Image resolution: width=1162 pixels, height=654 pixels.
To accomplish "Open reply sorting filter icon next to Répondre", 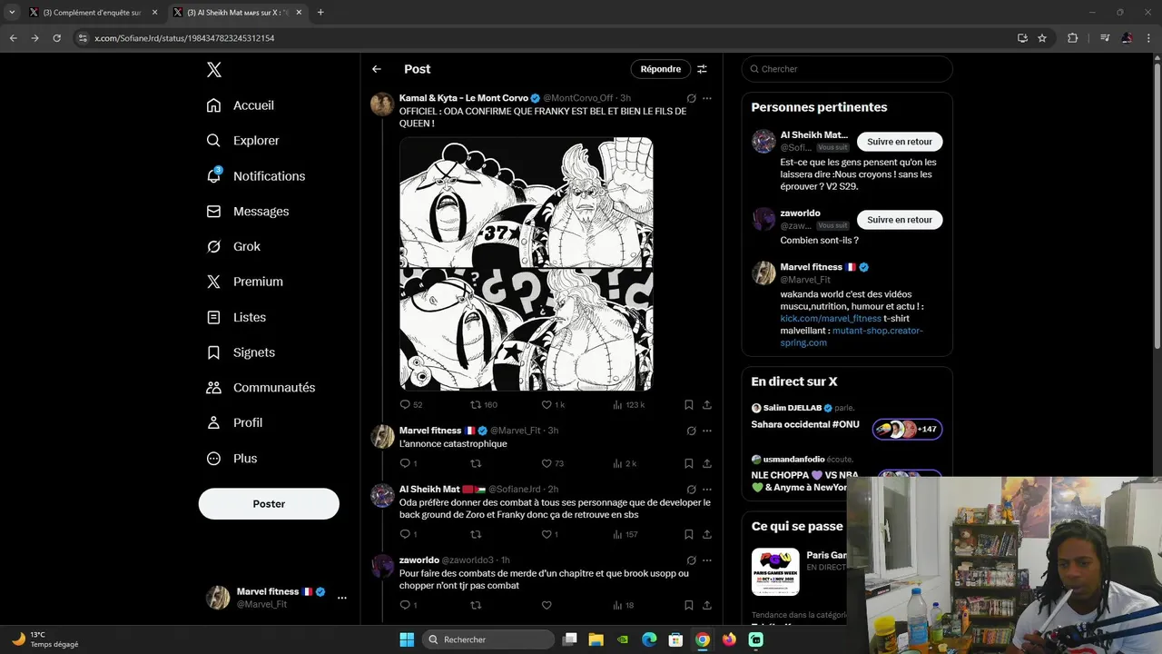I will [x=702, y=69].
